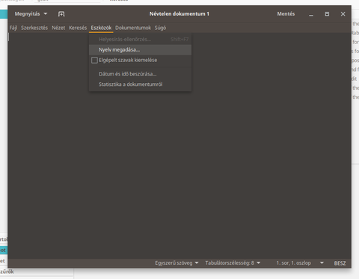Click the 1. sor, 1. oszlop indicator
Image resolution: width=359 pixels, height=279 pixels.
(x=294, y=263)
